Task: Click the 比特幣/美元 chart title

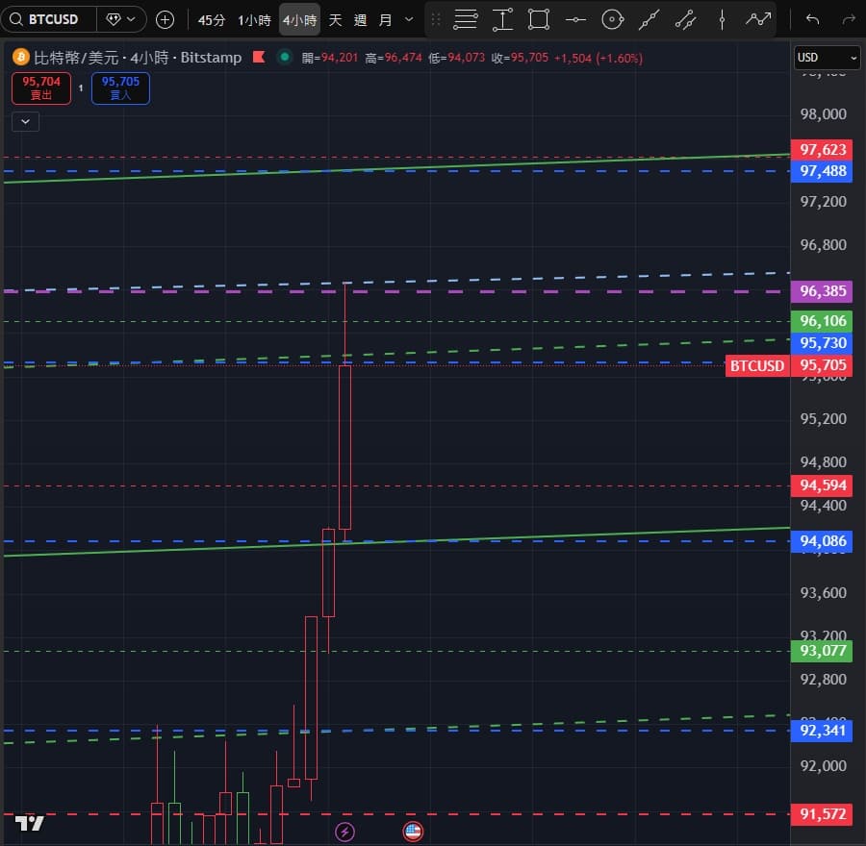Action: click(76, 58)
